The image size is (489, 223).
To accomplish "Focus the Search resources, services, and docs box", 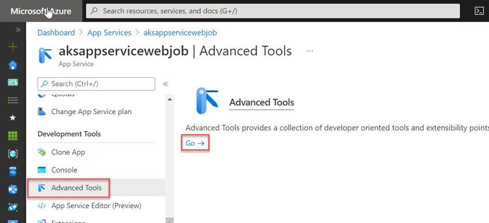I will pos(273,11).
